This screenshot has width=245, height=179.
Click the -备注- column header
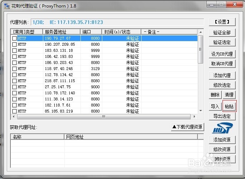(x=169, y=32)
